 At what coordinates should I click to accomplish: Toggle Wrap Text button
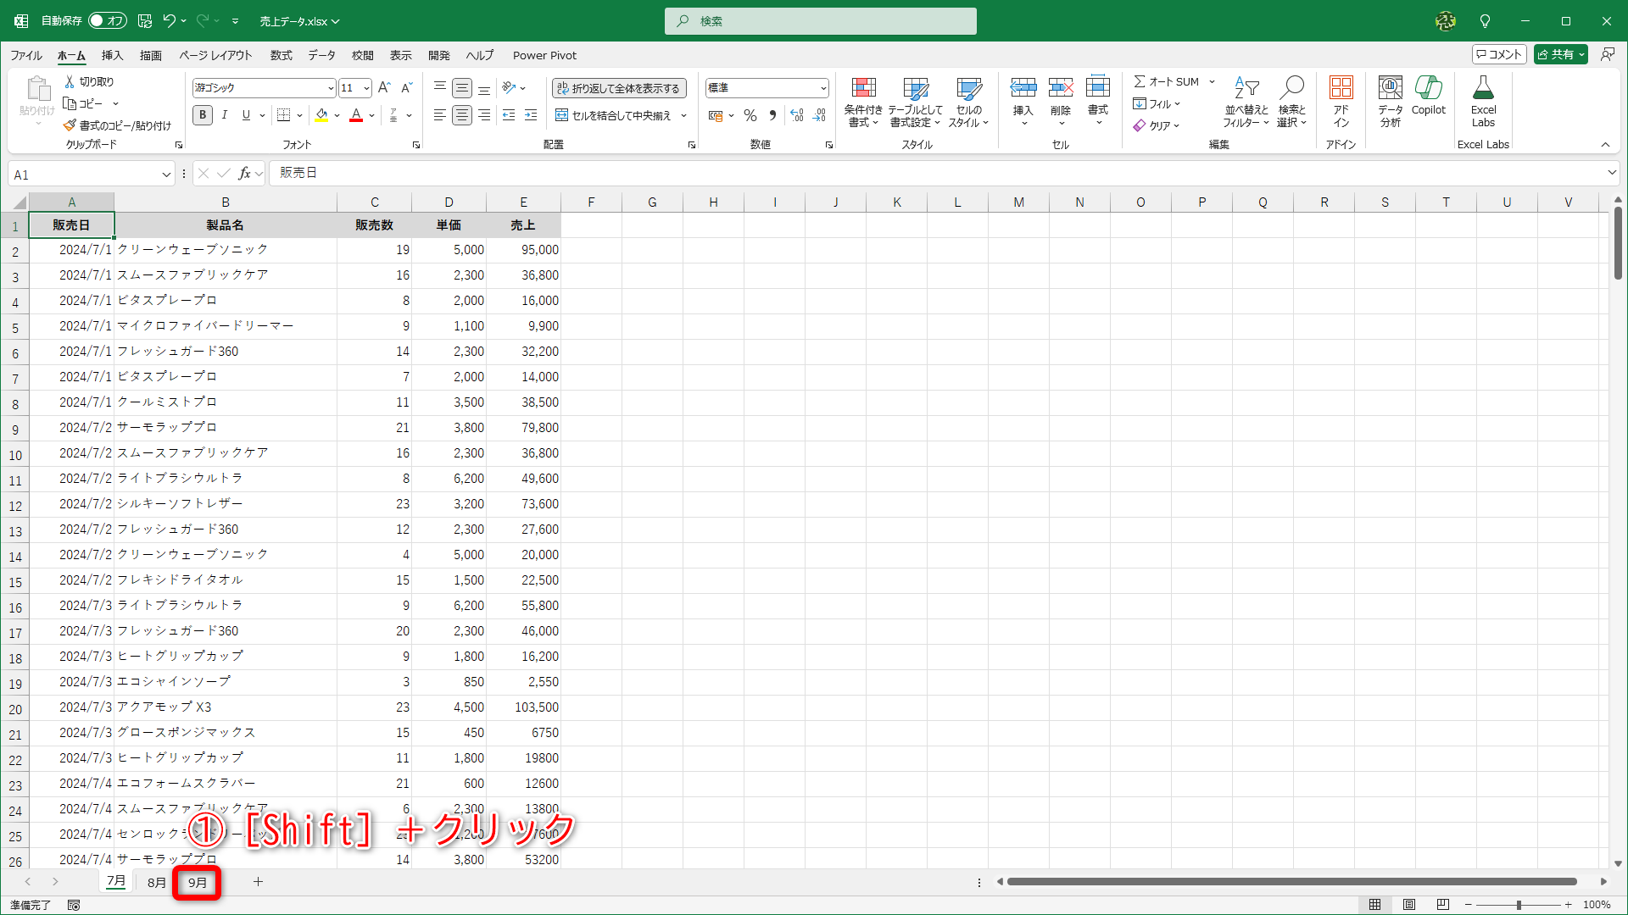click(619, 88)
